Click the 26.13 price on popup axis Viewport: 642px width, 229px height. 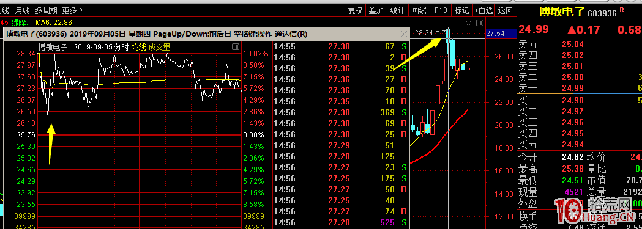[x=26, y=123]
